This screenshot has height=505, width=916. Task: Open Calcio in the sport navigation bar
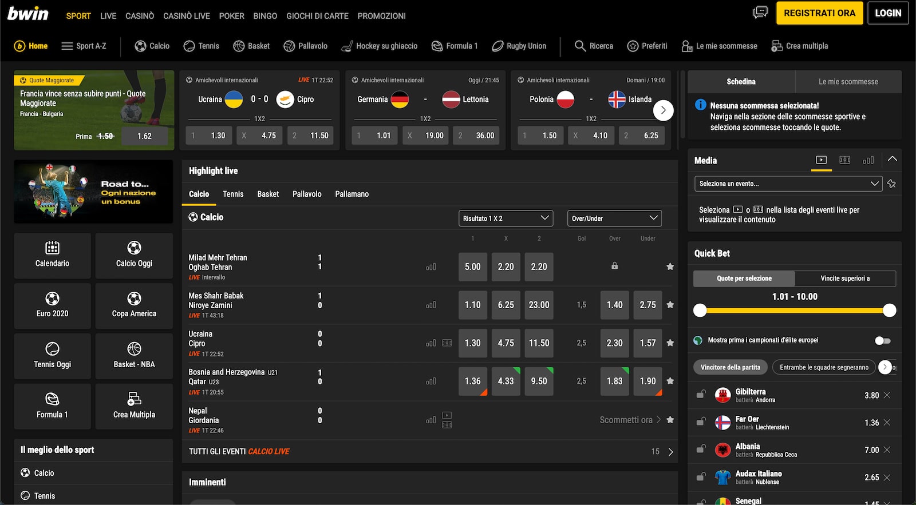pyautogui.click(x=152, y=46)
